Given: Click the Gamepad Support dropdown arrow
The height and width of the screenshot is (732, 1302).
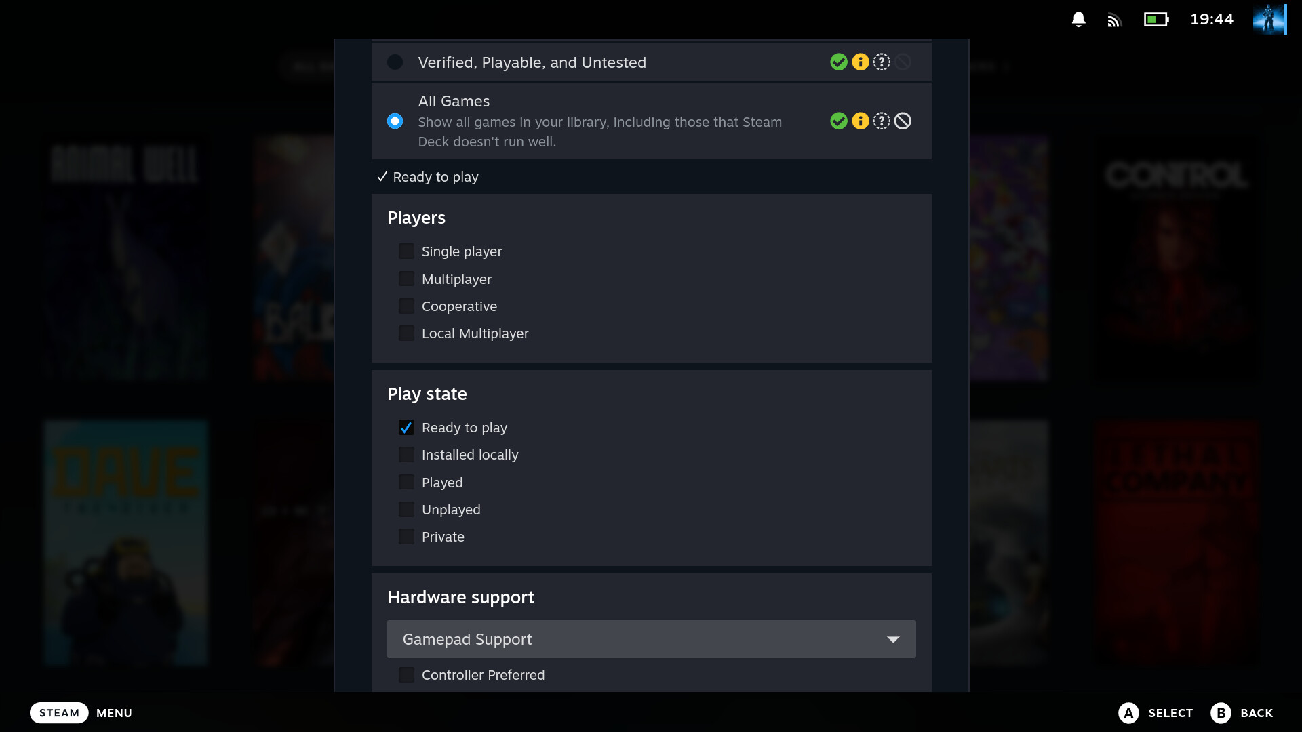Looking at the screenshot, I should coord(893,639).
